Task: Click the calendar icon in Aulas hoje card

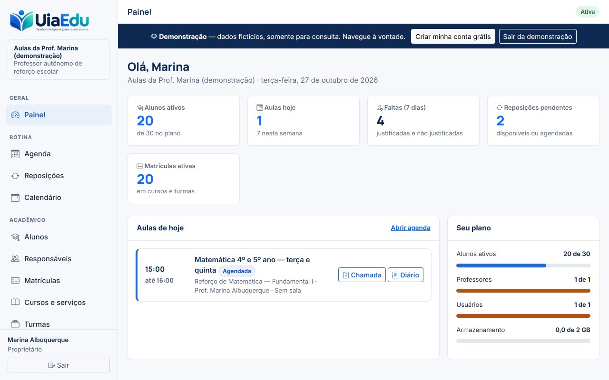Action: pos(260,108)
